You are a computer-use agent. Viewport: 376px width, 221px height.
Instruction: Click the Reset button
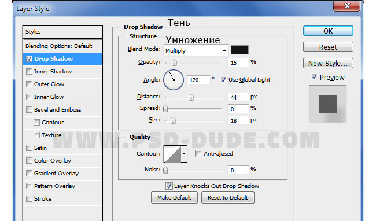coord(328,47)
